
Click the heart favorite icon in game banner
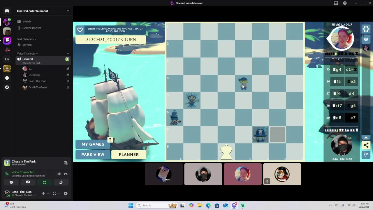click(x=80, y=30)
